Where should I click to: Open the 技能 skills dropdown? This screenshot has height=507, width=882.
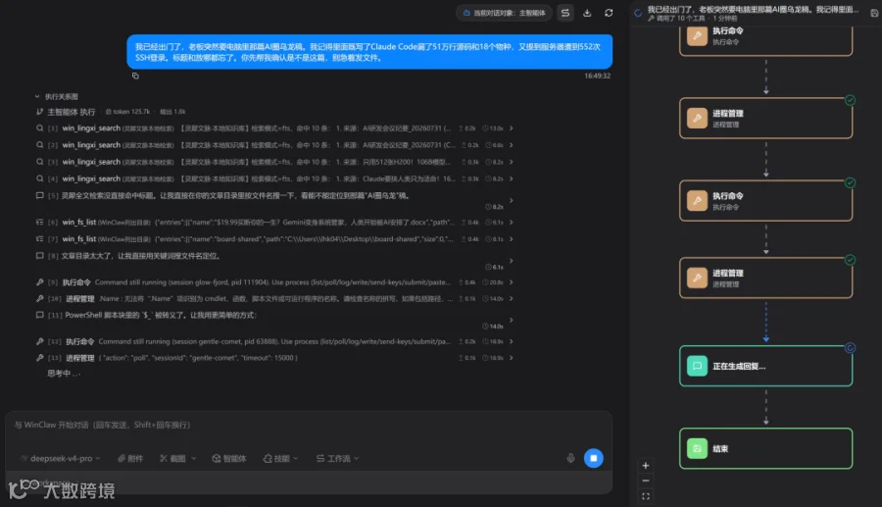click(280, 459)
